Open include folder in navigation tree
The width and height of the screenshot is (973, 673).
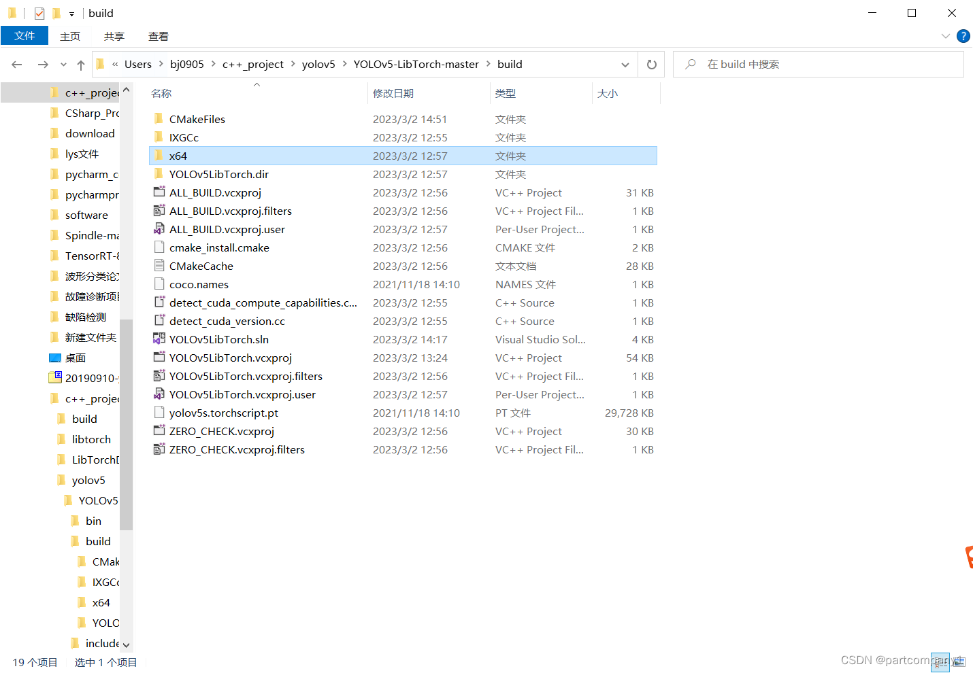pyautogui.click(x=102, y=643)
